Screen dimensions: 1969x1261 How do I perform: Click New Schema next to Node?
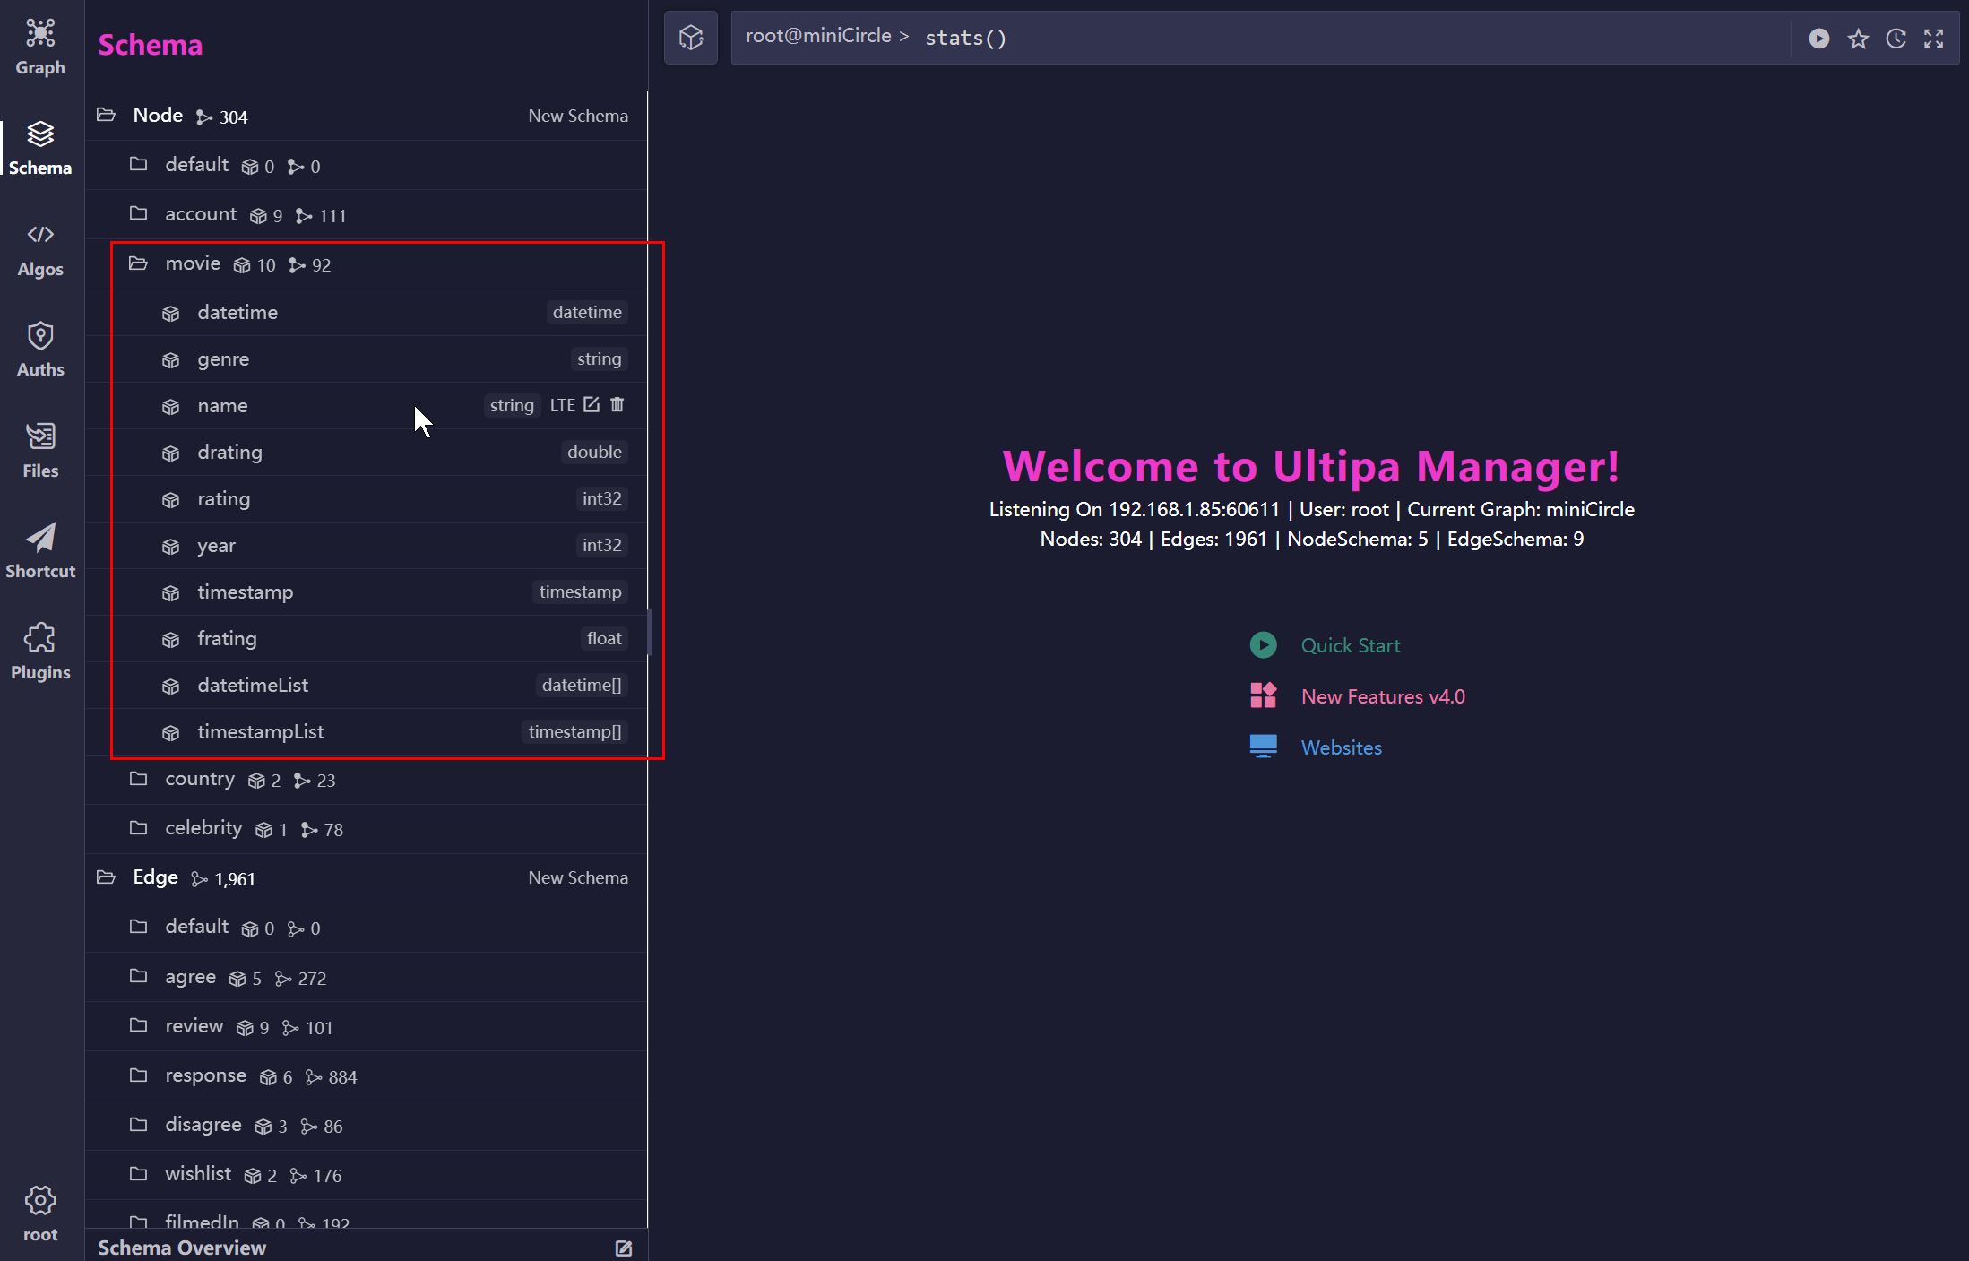point(578,116)
